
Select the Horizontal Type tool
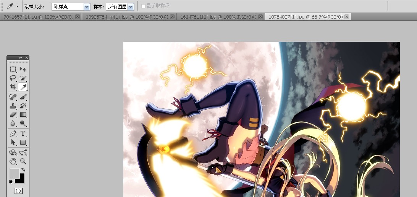(23, 133)
